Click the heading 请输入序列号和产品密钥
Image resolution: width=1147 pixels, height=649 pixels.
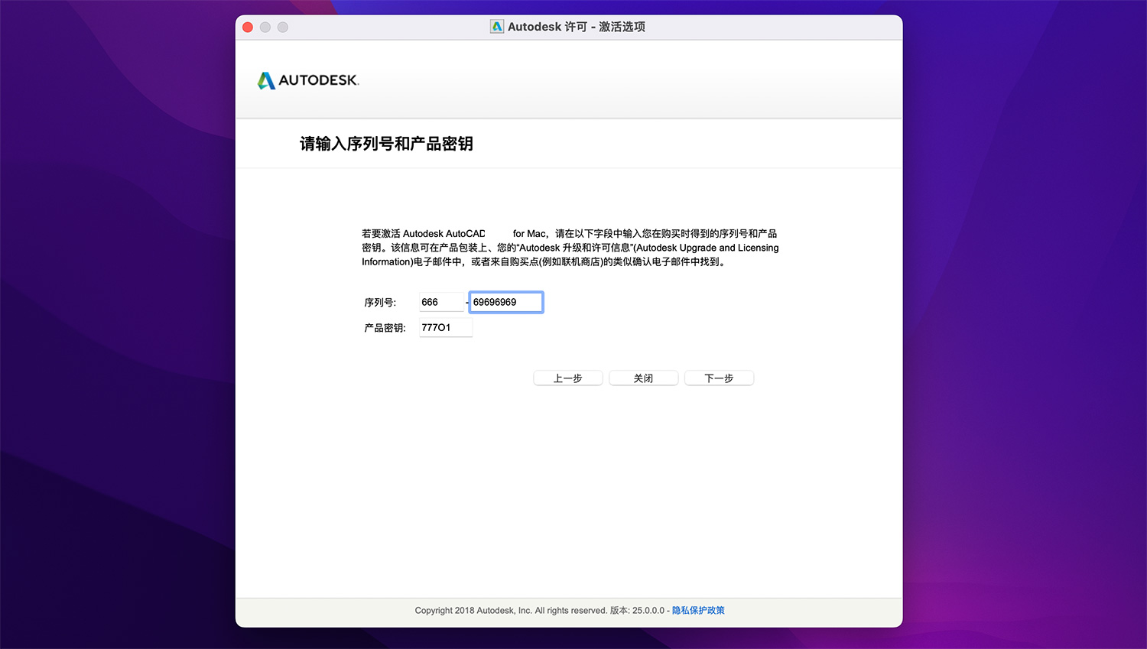click(x=386, y=144)
